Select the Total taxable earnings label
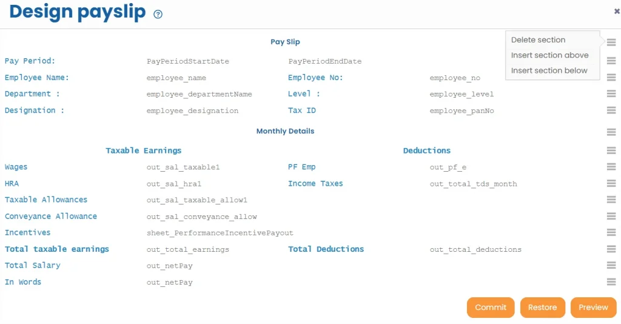This screenshot has width=621, height=324. pyautogui.click(x=57, y=249)
